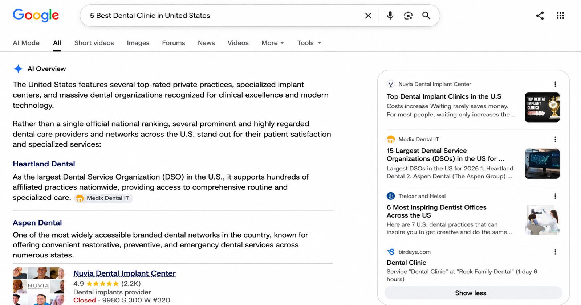Open the Short videos tab

tap(94, 43)
